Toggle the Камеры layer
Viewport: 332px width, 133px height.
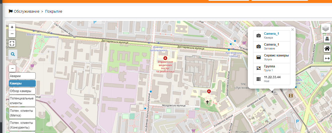pos(22,83)
